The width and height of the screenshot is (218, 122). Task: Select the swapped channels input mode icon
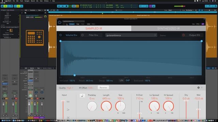coord(68,118)
